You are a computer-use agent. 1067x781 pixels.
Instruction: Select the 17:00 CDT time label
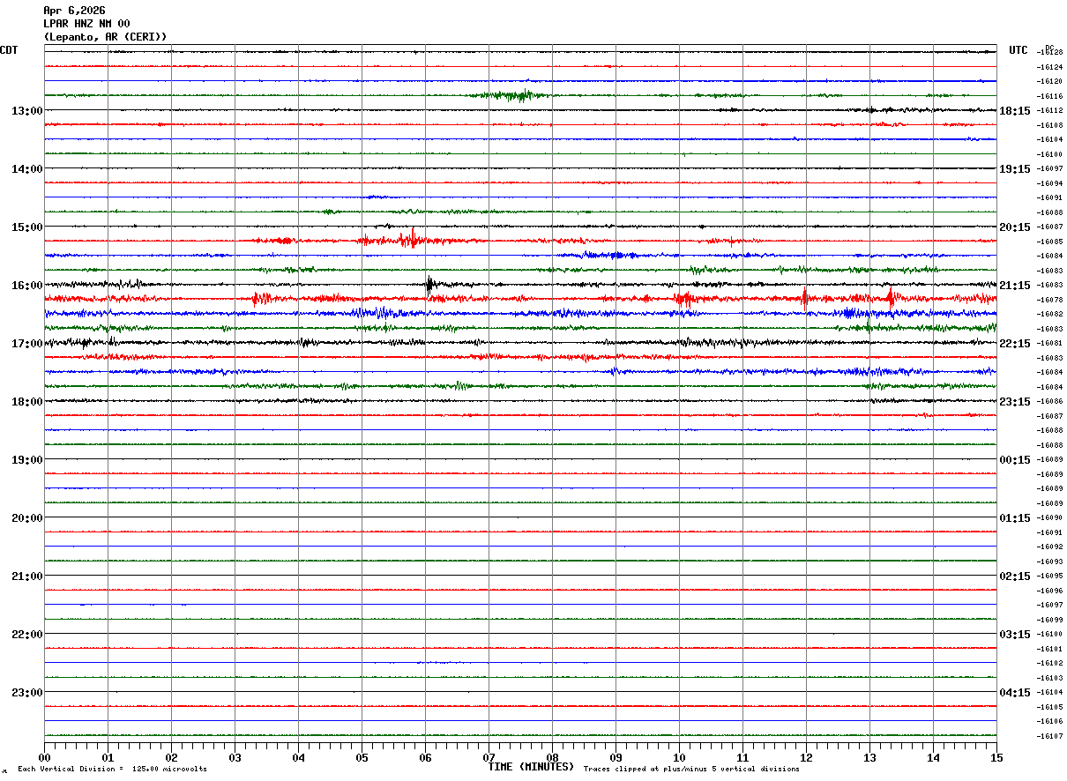pyautogui.click(x=26, y=344)
